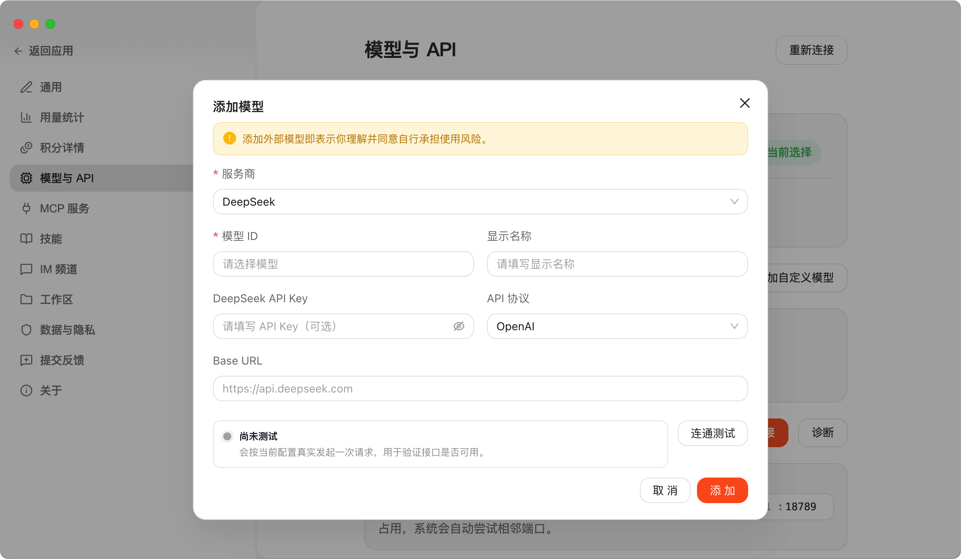Click the 尚未测试 status indicator dot
The width and height of the screenshot is (961, 559).
coord(227,436)
